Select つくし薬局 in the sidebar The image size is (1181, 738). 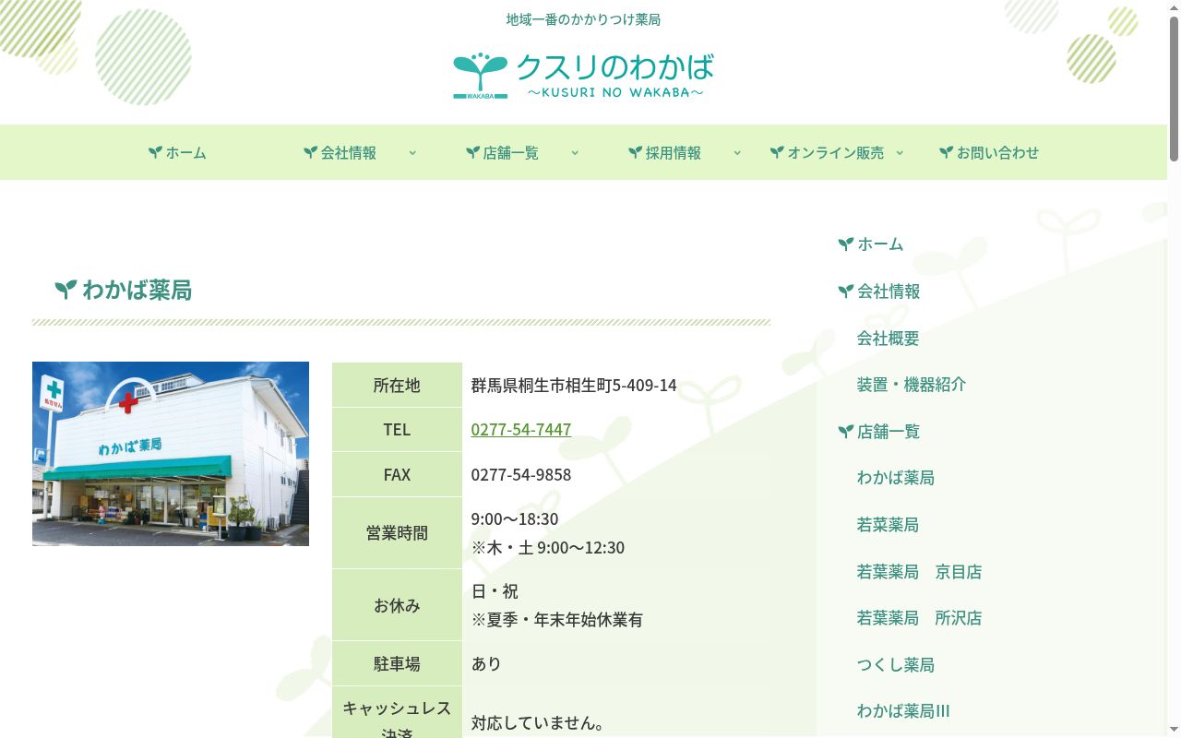tap(896, 664)
